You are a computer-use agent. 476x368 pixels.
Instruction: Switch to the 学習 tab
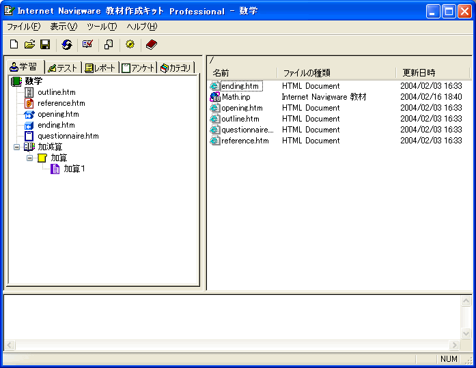(x=26, y=67)
